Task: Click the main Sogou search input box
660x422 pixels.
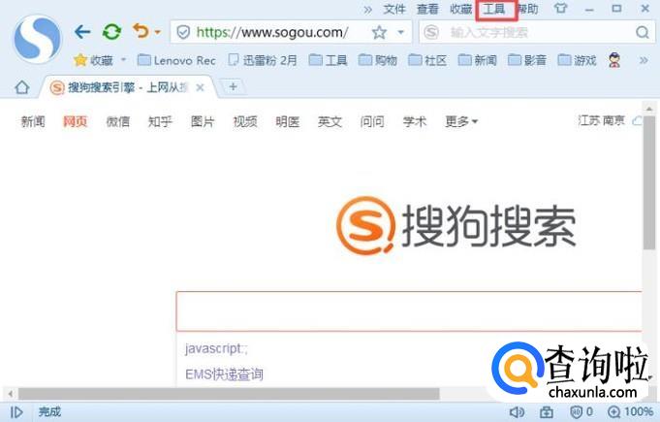Action: point(409,311)
